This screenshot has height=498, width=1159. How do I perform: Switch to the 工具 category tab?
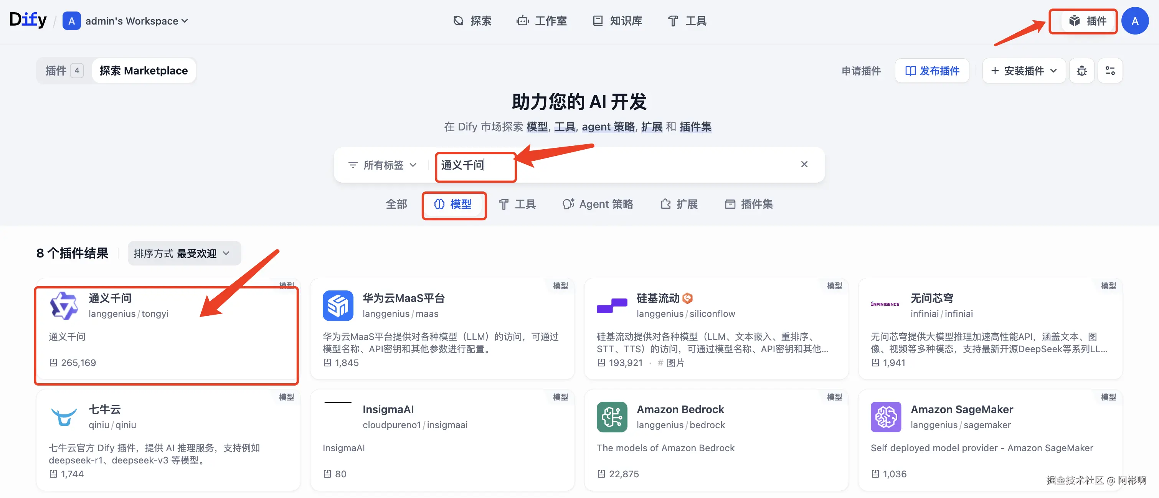coord(517,204)
